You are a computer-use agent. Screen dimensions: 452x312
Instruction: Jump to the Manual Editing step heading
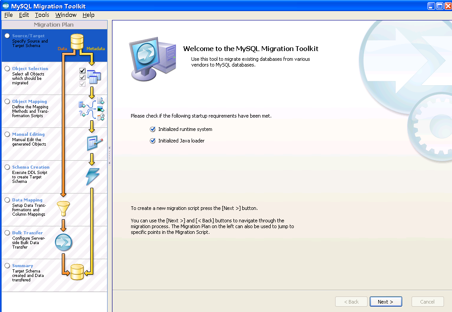click(28, 134)
